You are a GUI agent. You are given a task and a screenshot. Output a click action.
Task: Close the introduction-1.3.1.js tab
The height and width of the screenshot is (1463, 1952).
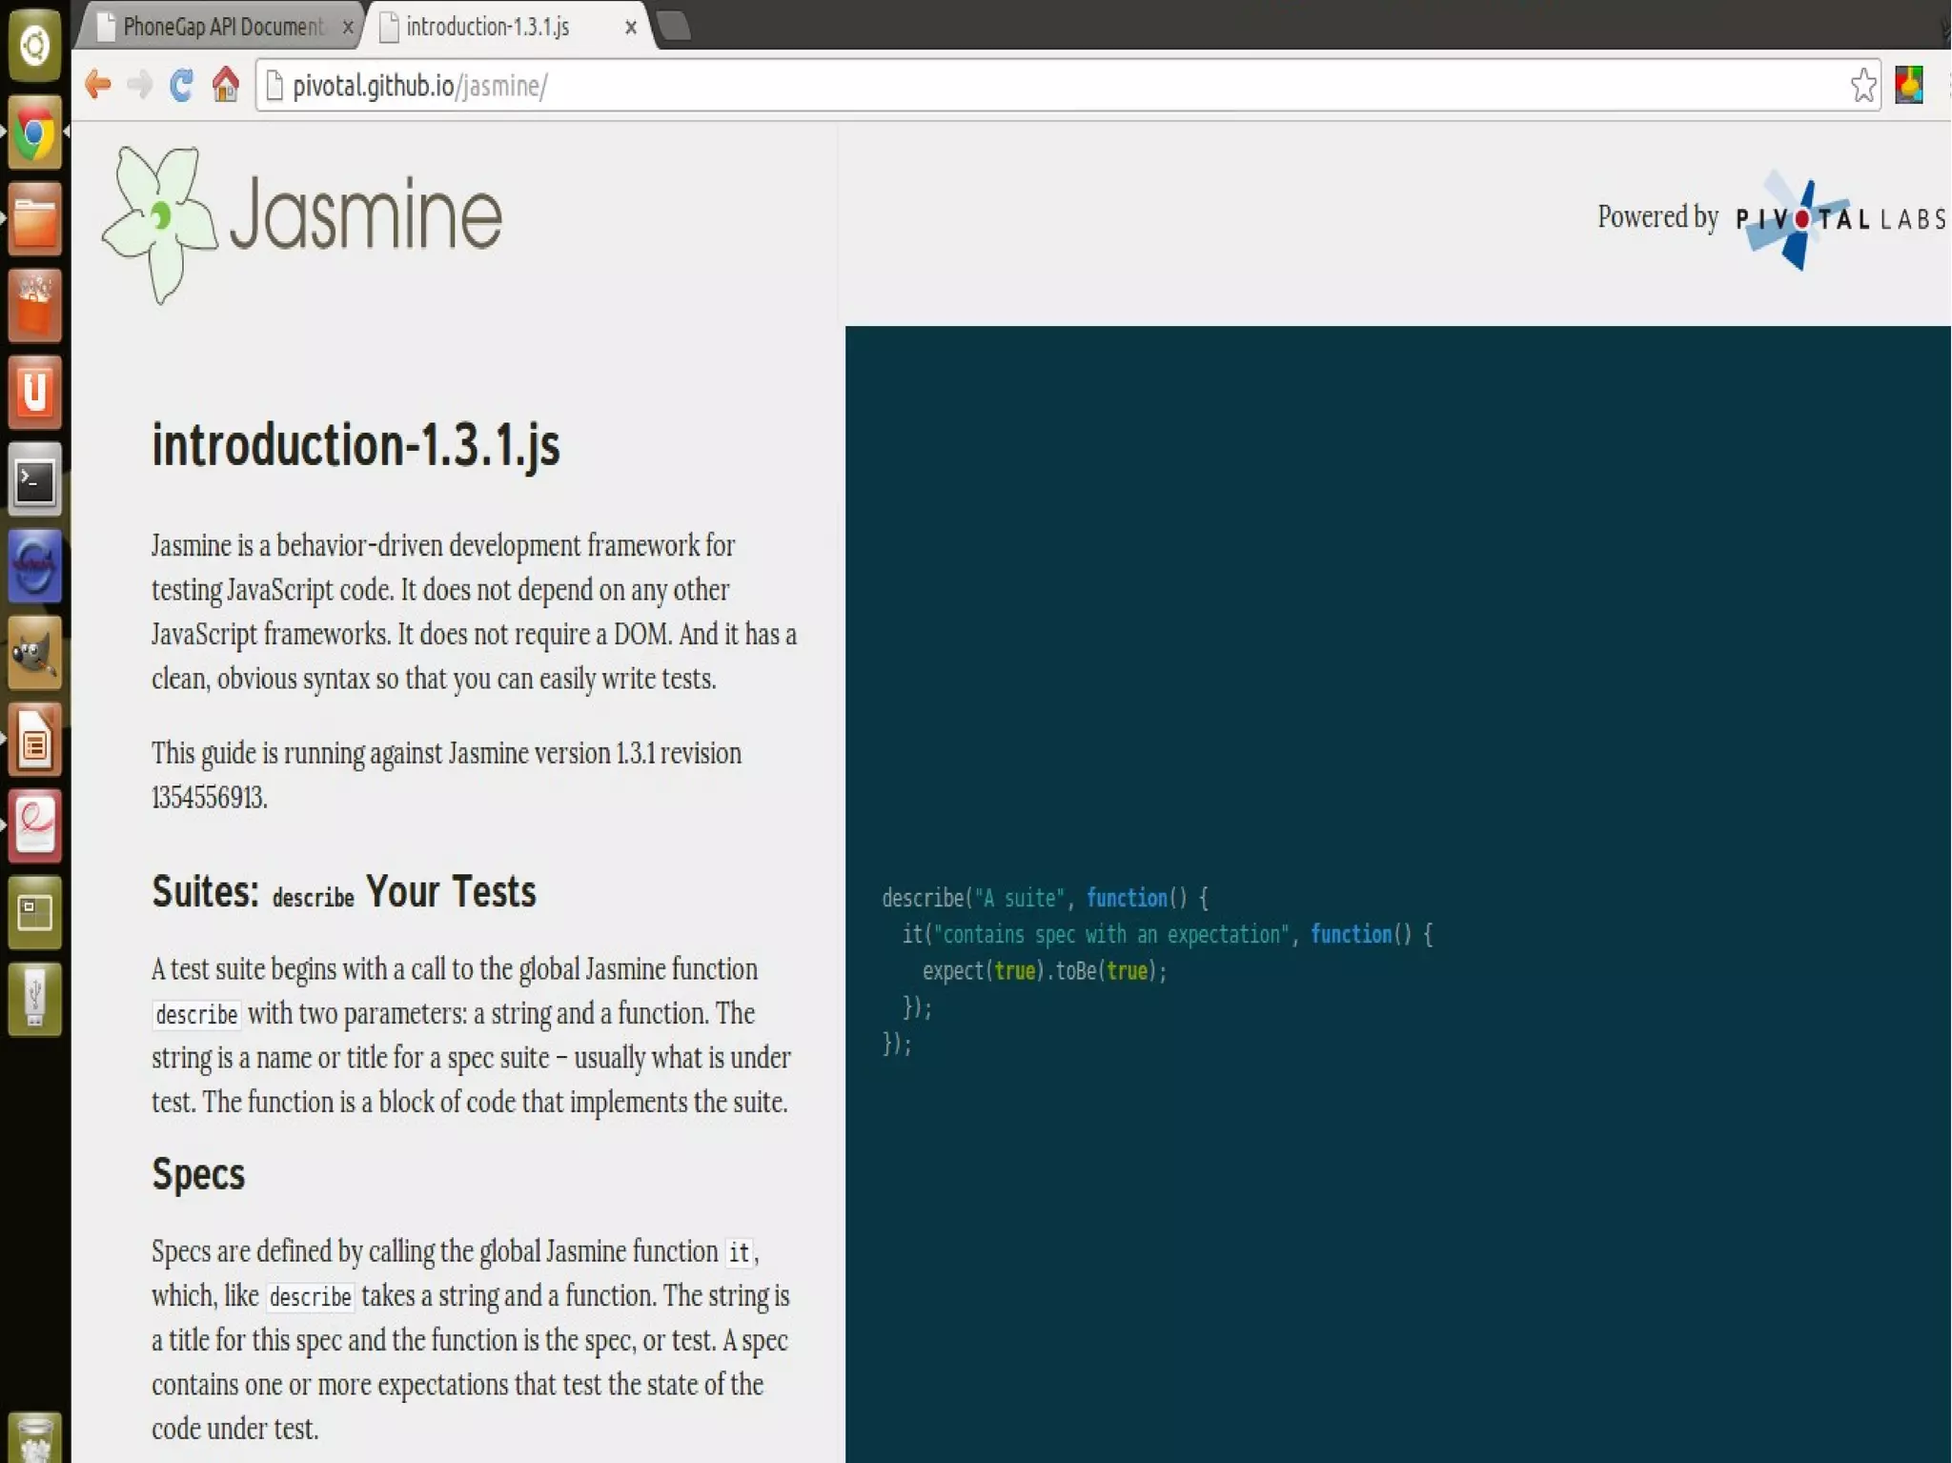tap(630, 28)
